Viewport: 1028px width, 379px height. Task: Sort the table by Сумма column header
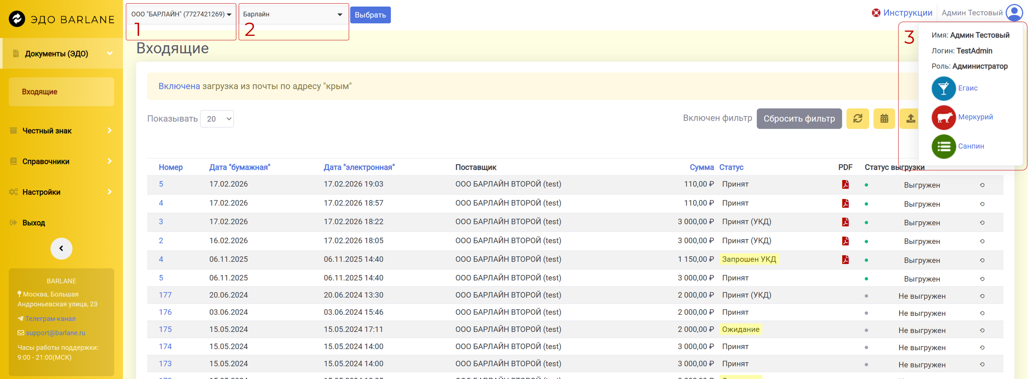point(701,167)
